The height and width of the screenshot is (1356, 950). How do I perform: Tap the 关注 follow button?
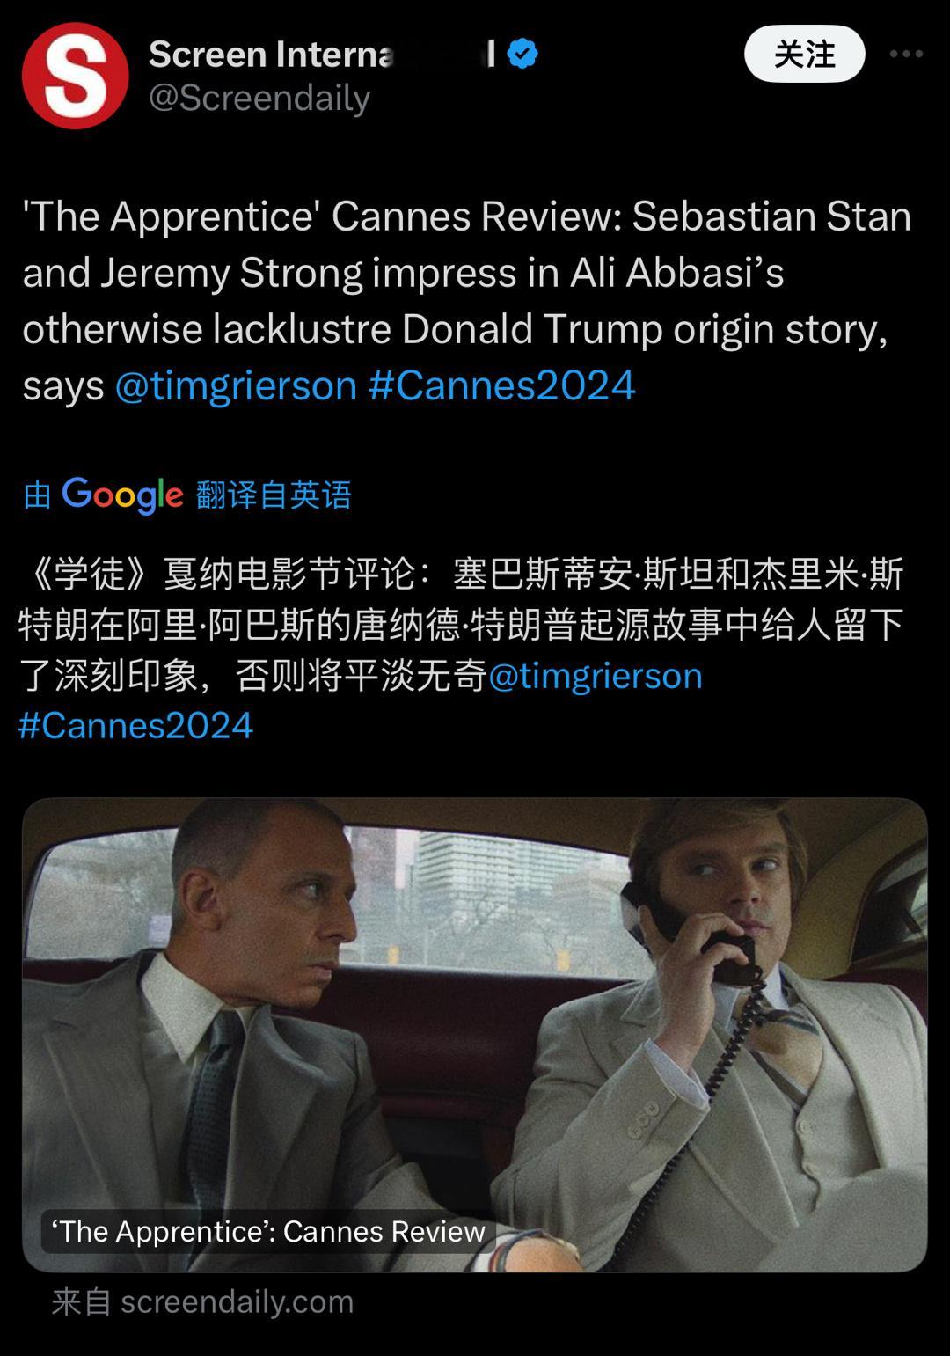coord(804,54)
